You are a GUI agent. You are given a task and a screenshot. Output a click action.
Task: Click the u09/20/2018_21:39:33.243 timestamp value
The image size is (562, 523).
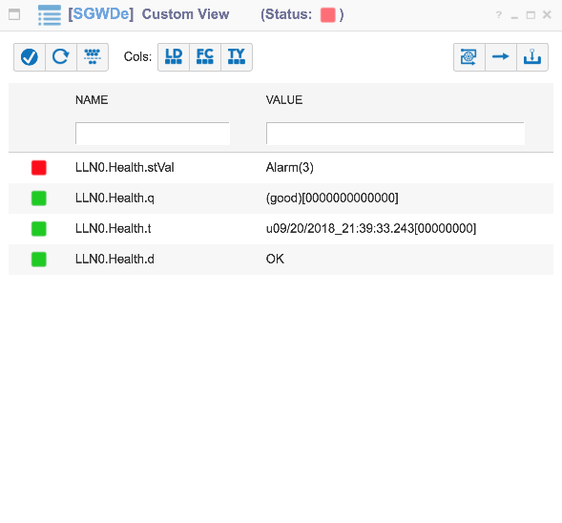[x=371, y=229]
